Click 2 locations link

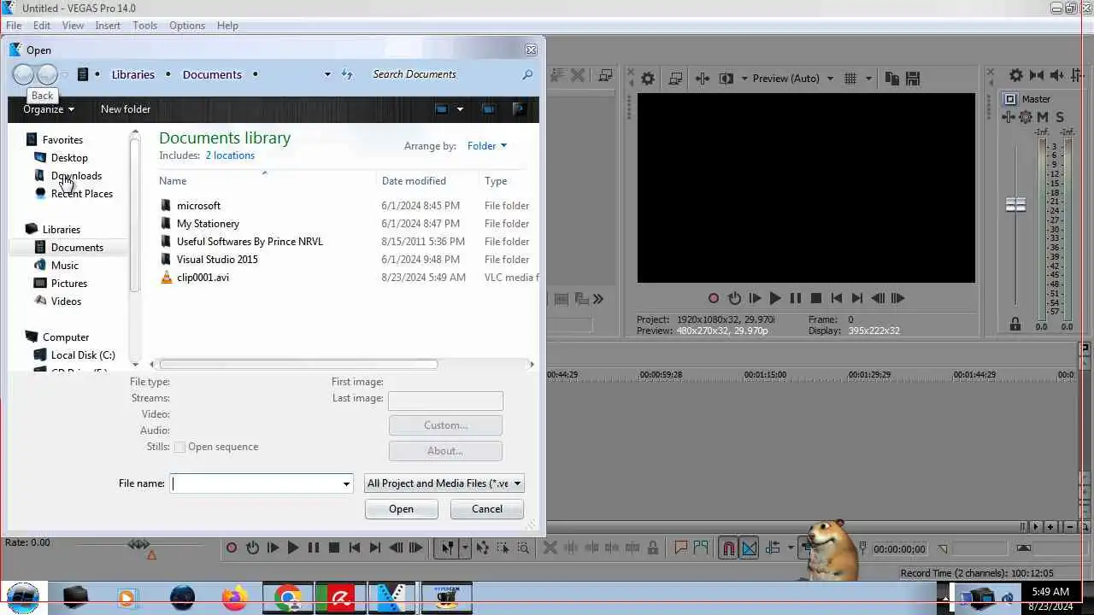[230, 155]
